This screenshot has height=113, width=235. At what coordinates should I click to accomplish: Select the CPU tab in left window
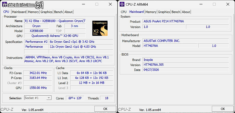6,12
